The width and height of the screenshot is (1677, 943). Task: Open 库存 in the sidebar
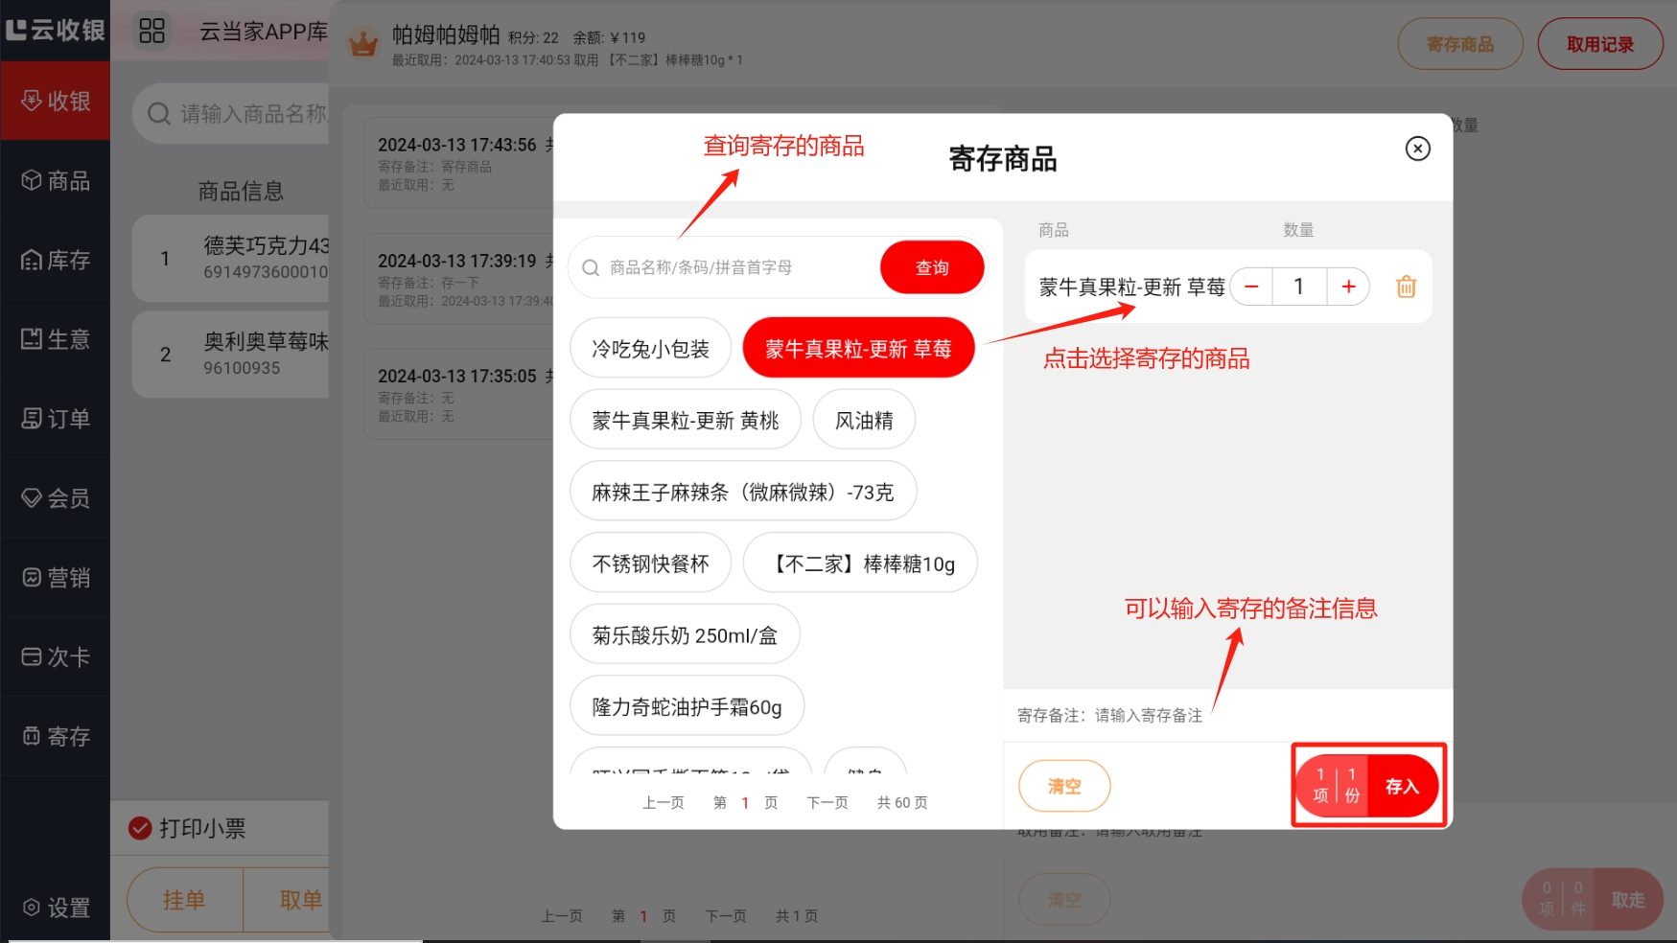click(x=56, y=260)
